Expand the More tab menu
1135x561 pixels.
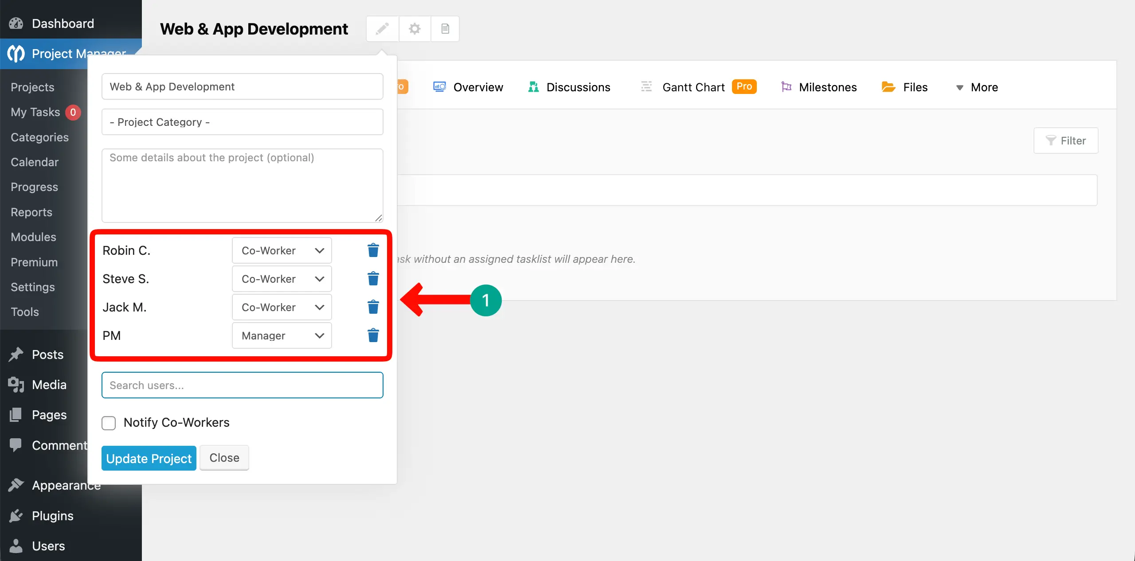click(x=977, y=87)
